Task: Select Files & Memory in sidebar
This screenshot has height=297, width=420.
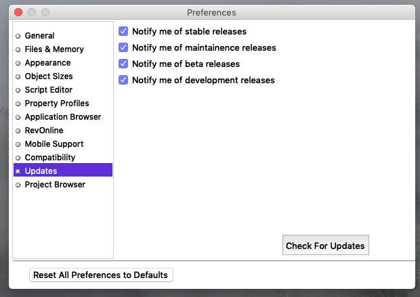Action: pyautogui.click(x=54, y=49)
